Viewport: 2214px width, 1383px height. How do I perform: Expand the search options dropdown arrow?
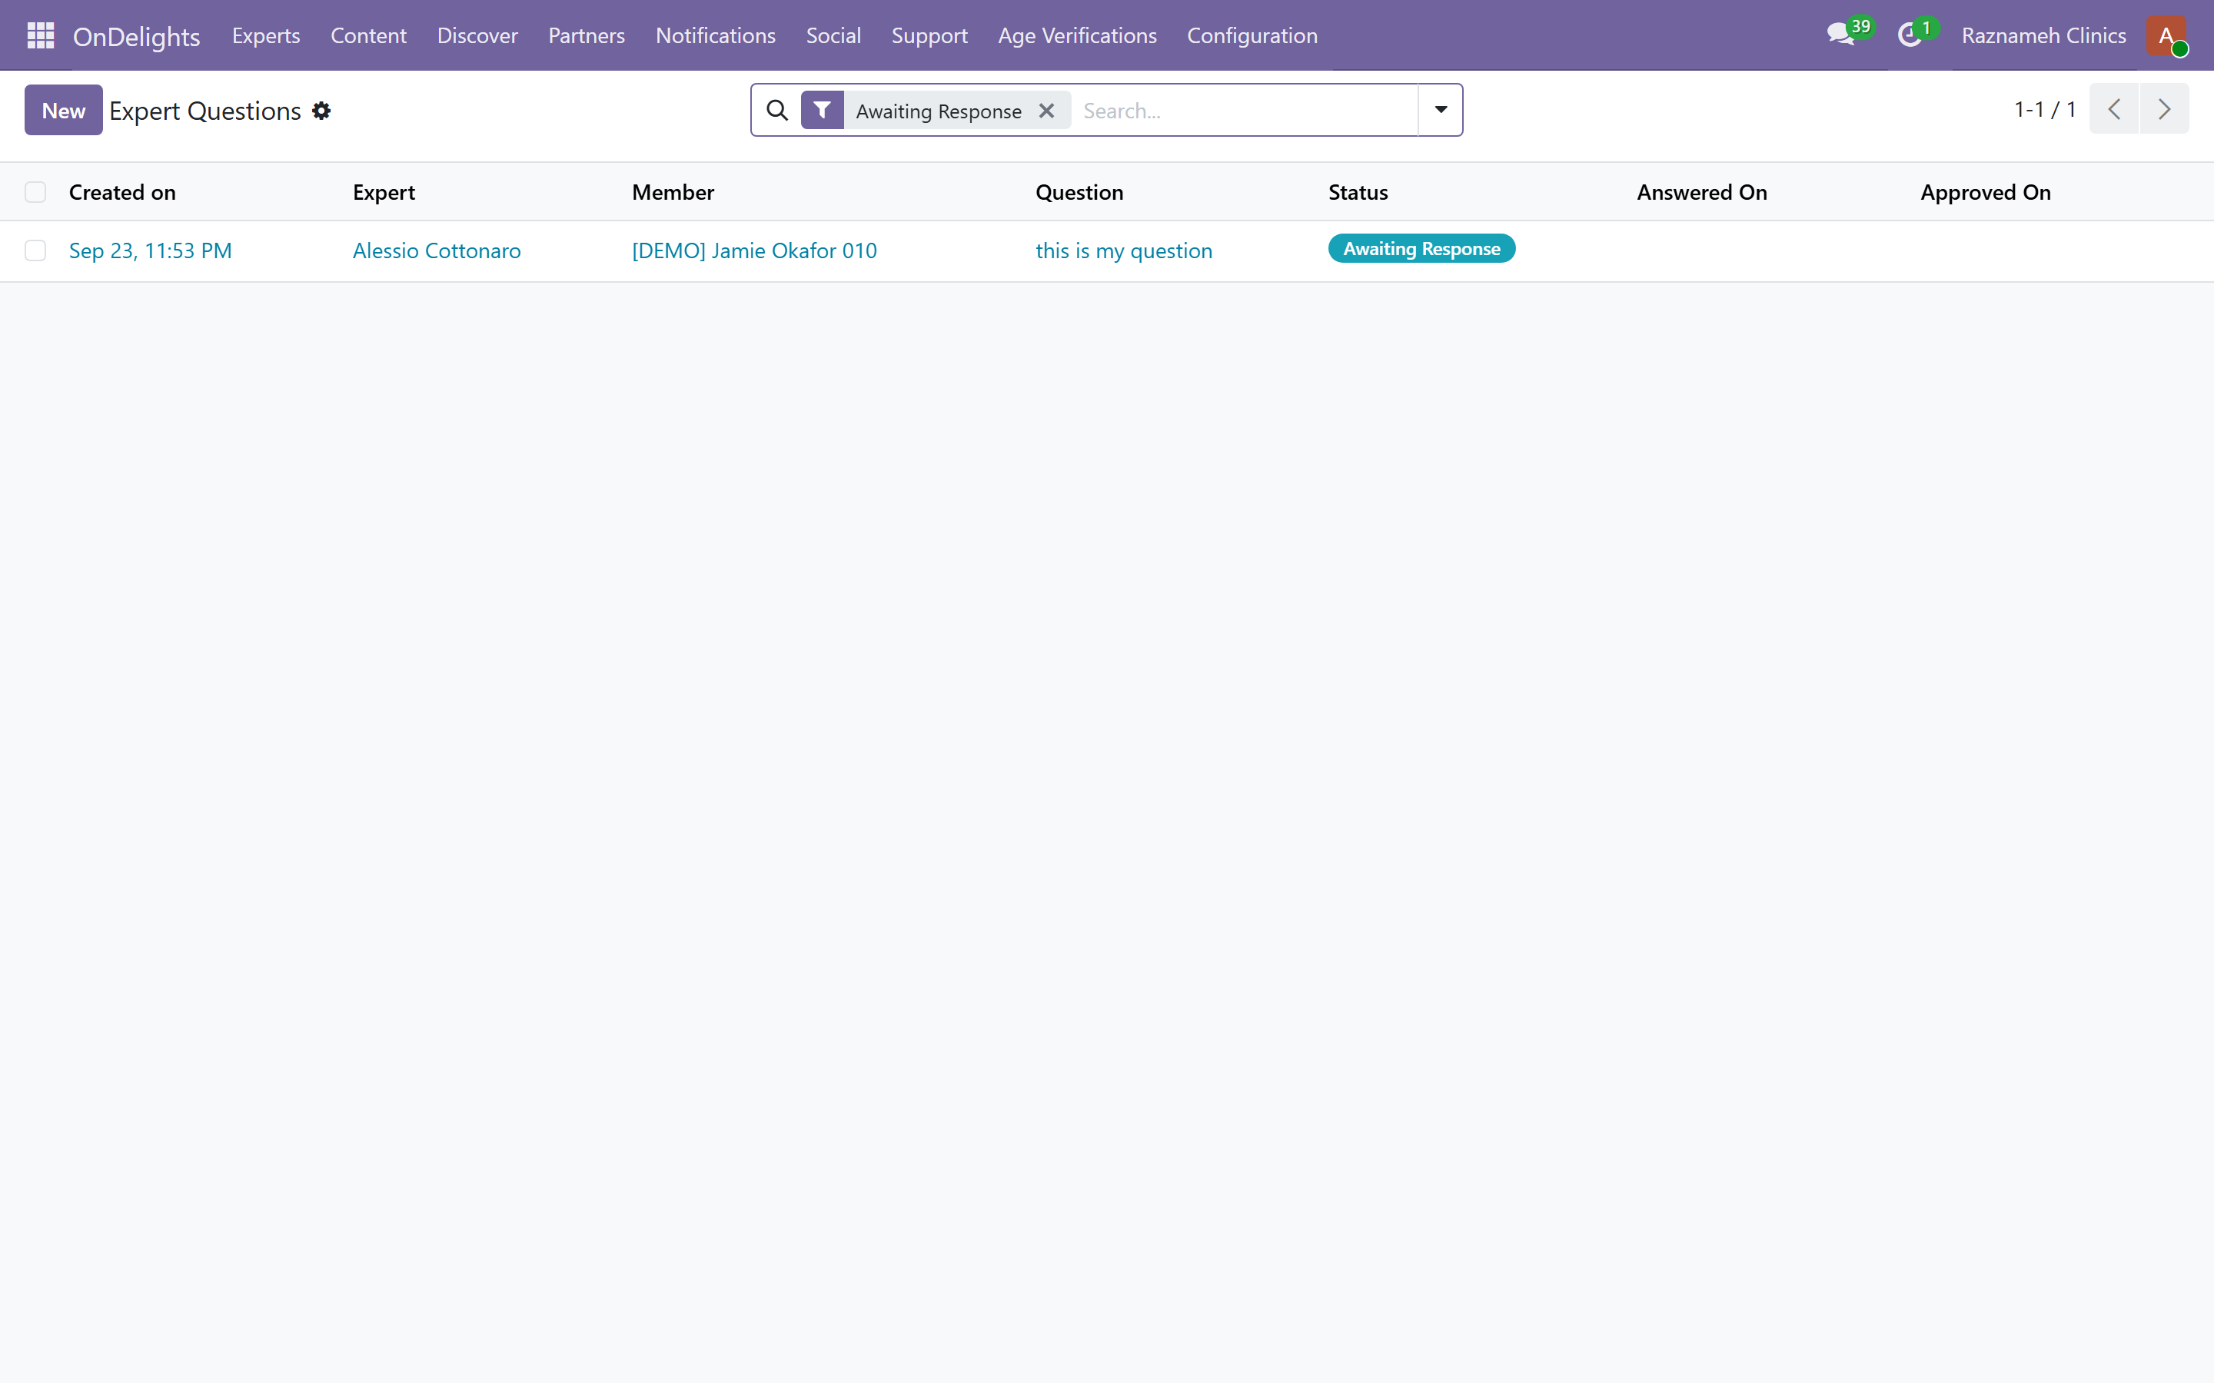[1441, 110]
